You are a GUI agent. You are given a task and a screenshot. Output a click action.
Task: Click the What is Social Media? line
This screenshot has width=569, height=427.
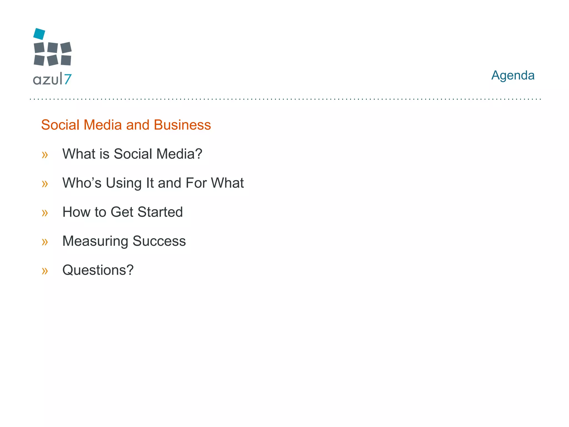pos(132,154)
